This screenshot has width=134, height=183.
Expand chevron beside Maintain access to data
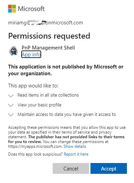point(11,115)
